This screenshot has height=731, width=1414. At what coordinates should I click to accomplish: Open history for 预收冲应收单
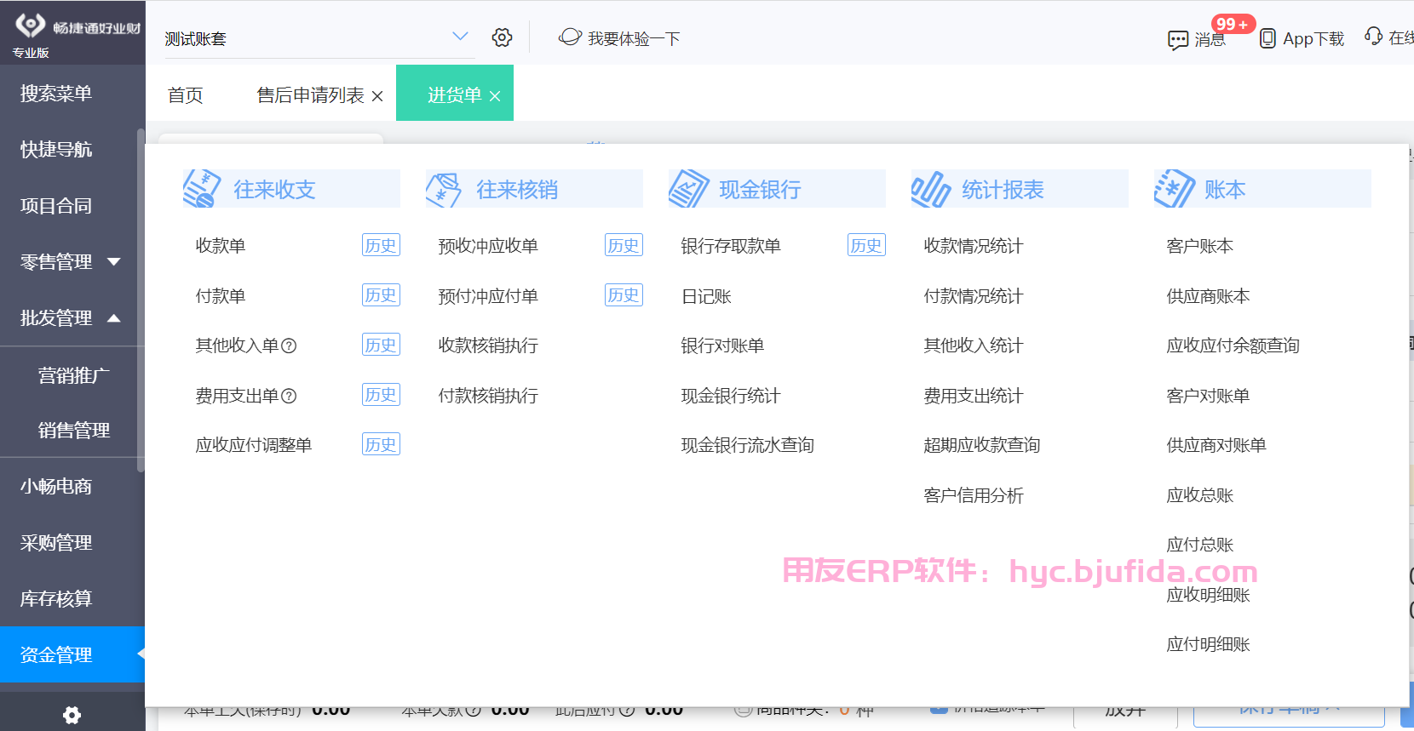click(624, 245)
